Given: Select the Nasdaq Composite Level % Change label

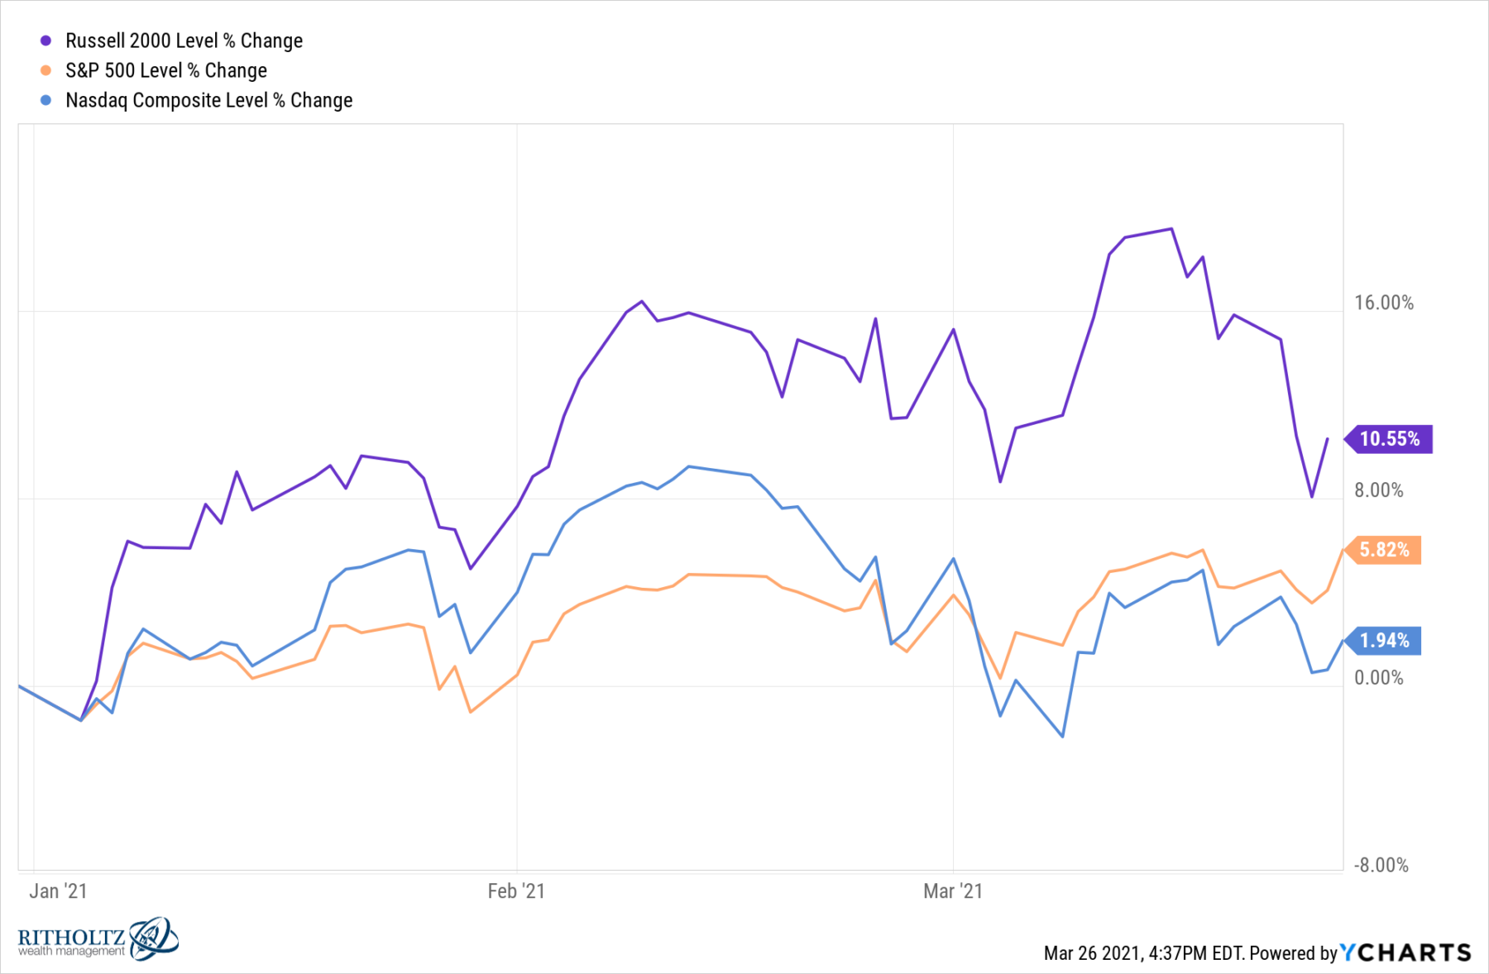Looking at the screenshot, I should point(208,100).
